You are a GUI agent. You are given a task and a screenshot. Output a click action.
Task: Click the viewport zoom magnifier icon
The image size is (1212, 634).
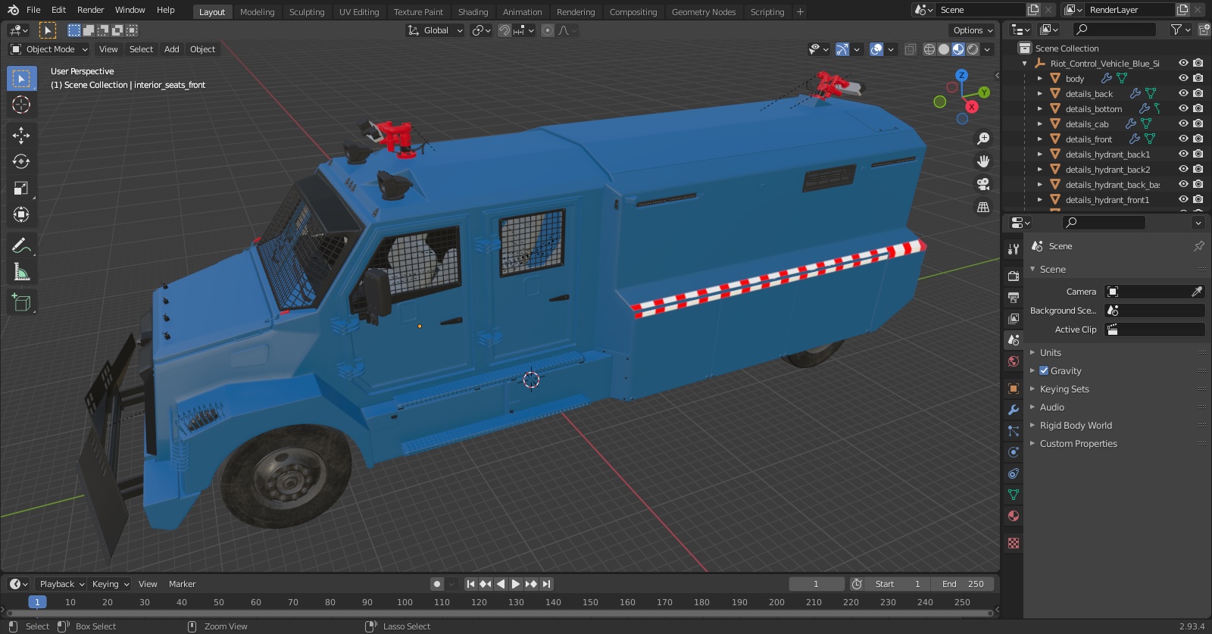click(983, 139)
